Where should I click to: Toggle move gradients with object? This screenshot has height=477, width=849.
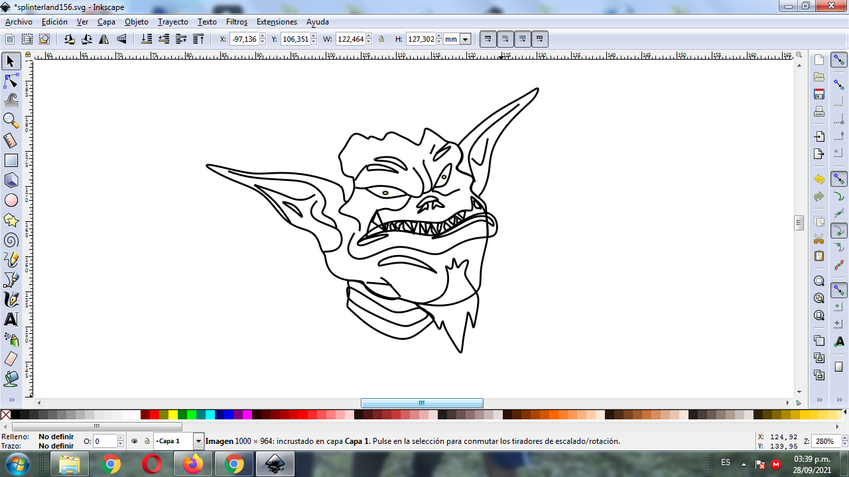(523, 39)
